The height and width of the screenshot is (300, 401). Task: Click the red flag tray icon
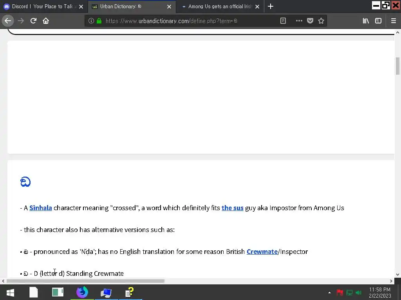[x=340, y=293]
